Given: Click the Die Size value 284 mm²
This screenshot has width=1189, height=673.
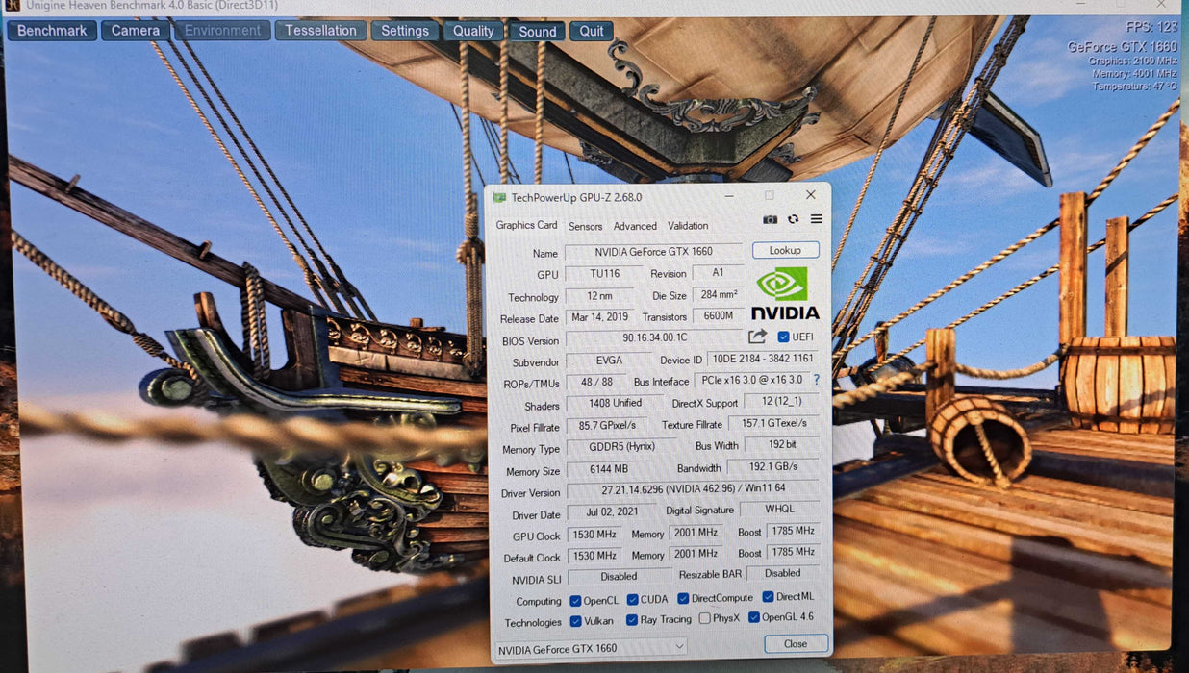Looking at the screenshot, I should click(720, 295).
